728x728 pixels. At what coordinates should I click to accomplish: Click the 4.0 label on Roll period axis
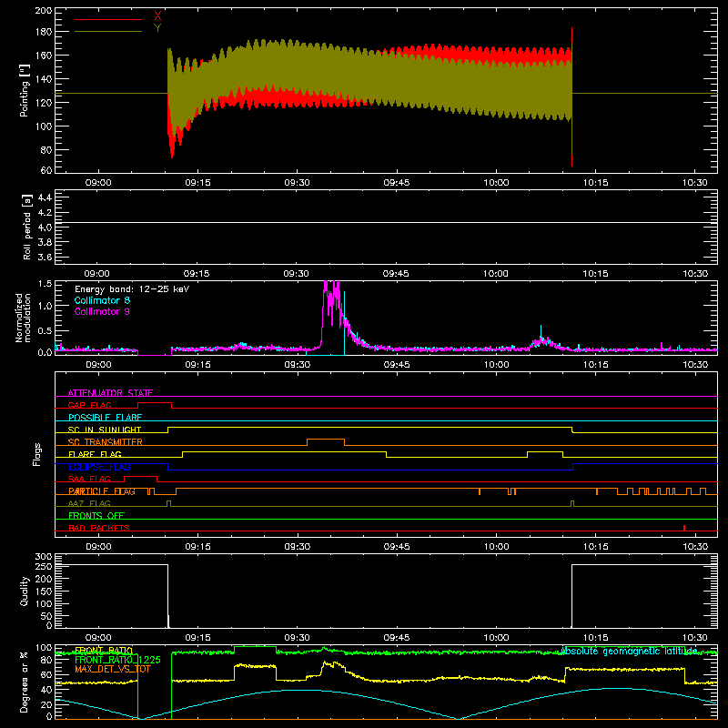[45, 227]
